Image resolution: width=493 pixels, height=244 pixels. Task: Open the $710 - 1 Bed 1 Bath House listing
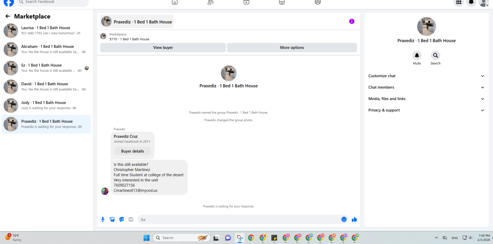pos(129,39)
